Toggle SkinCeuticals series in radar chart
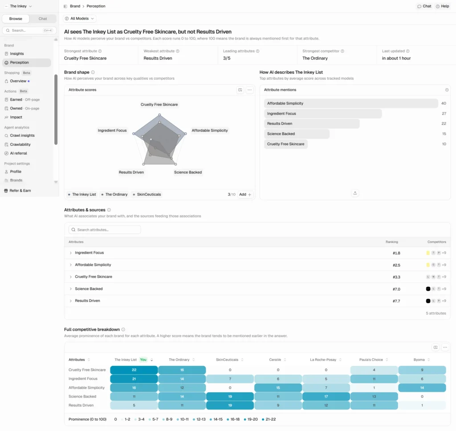 coord(147,194)
